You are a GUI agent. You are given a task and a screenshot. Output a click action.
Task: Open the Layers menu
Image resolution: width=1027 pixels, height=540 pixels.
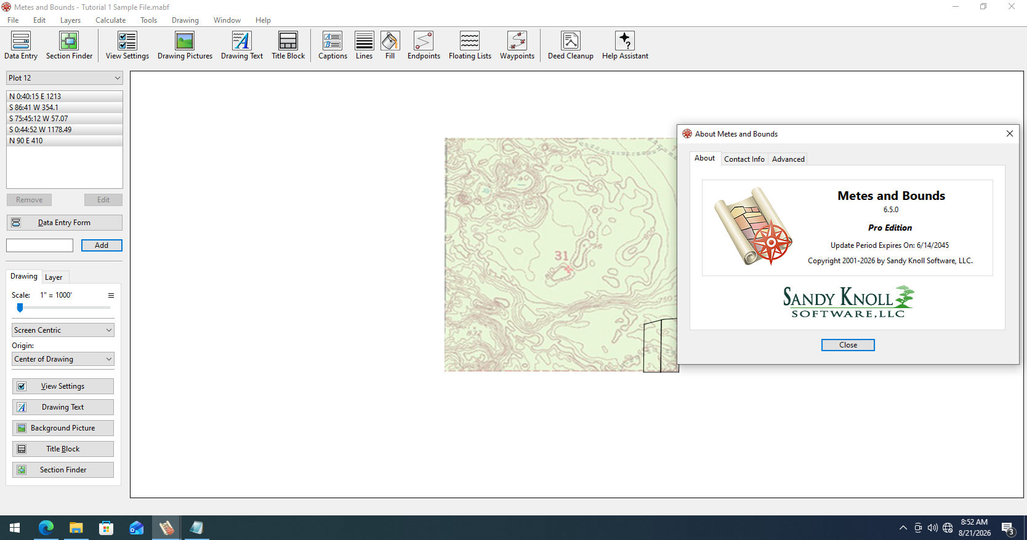pyautogui.click(x=70, y=20)
